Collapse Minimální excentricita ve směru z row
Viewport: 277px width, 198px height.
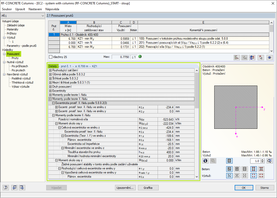click(x=62, y=148)
